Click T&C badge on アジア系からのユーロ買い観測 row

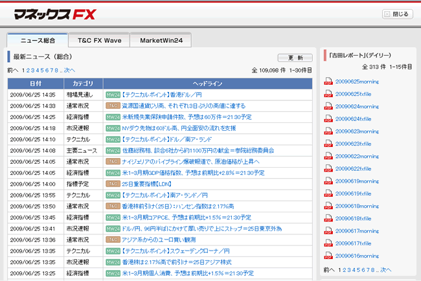point(113,240)
